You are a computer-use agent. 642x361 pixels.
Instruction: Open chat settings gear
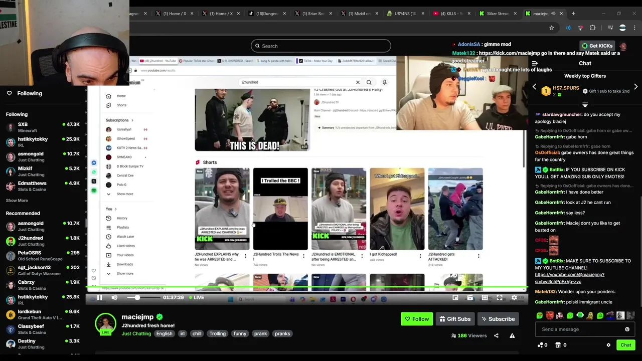click(608, 345)
